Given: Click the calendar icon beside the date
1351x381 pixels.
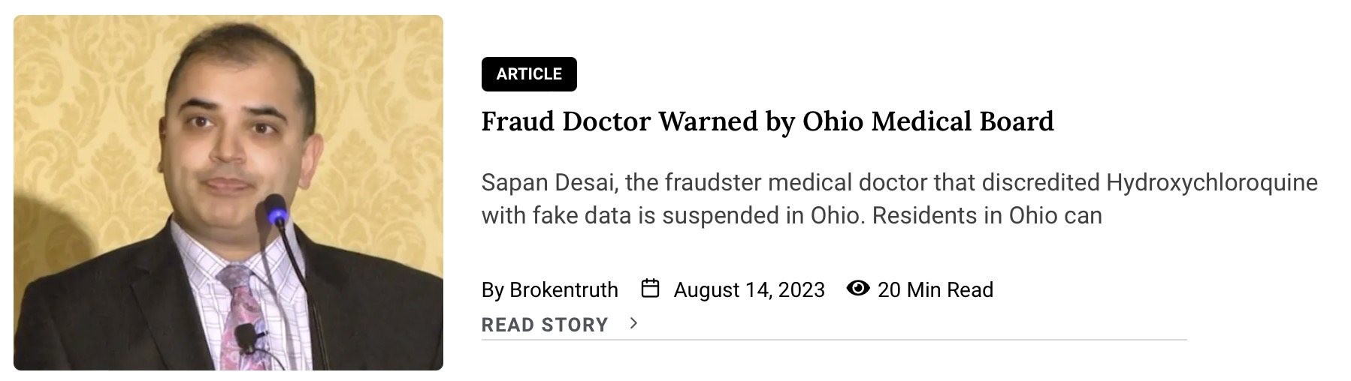Looking at the screenshot, I should (650, 288).
